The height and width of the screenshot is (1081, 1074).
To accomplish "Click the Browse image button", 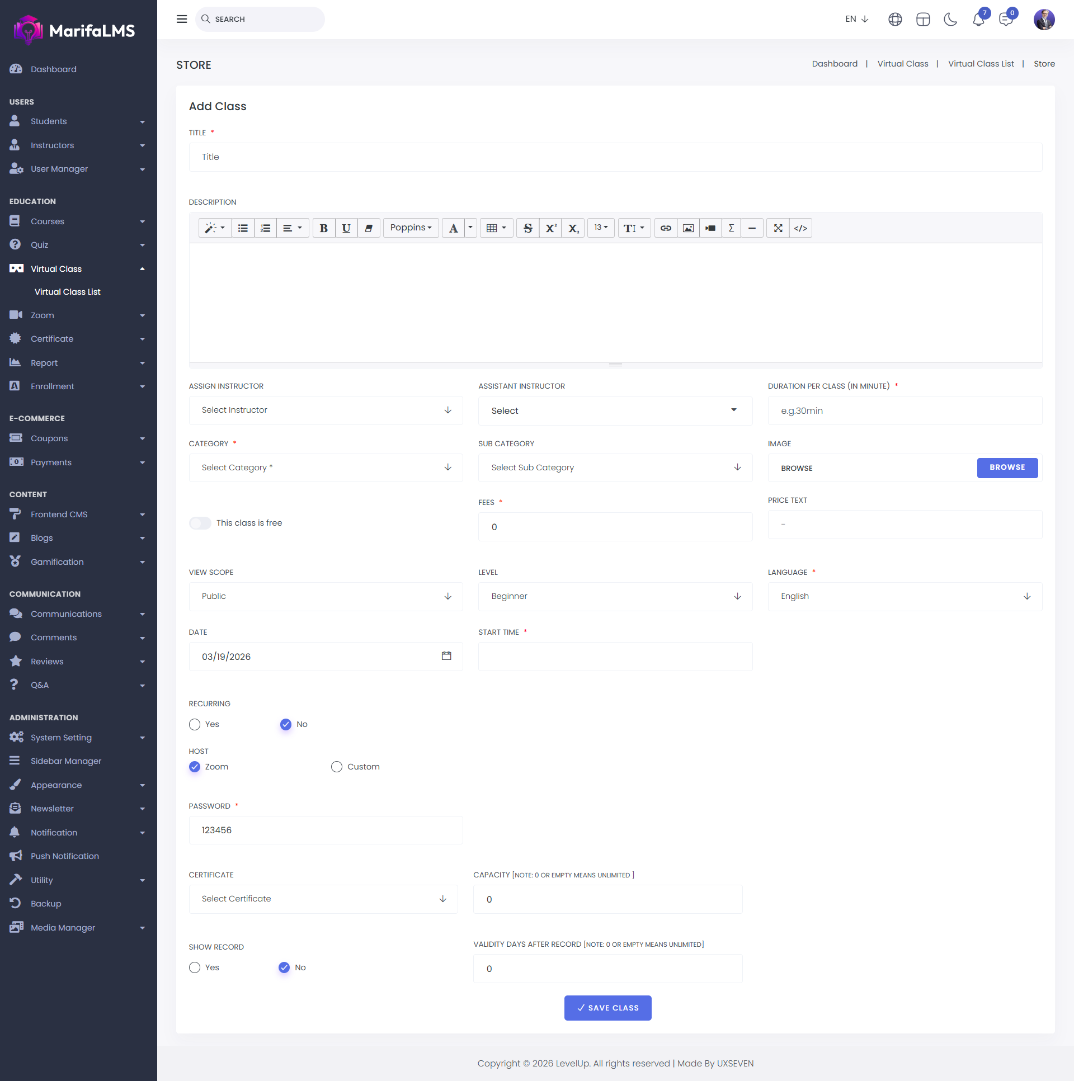I will (1007, 468).
